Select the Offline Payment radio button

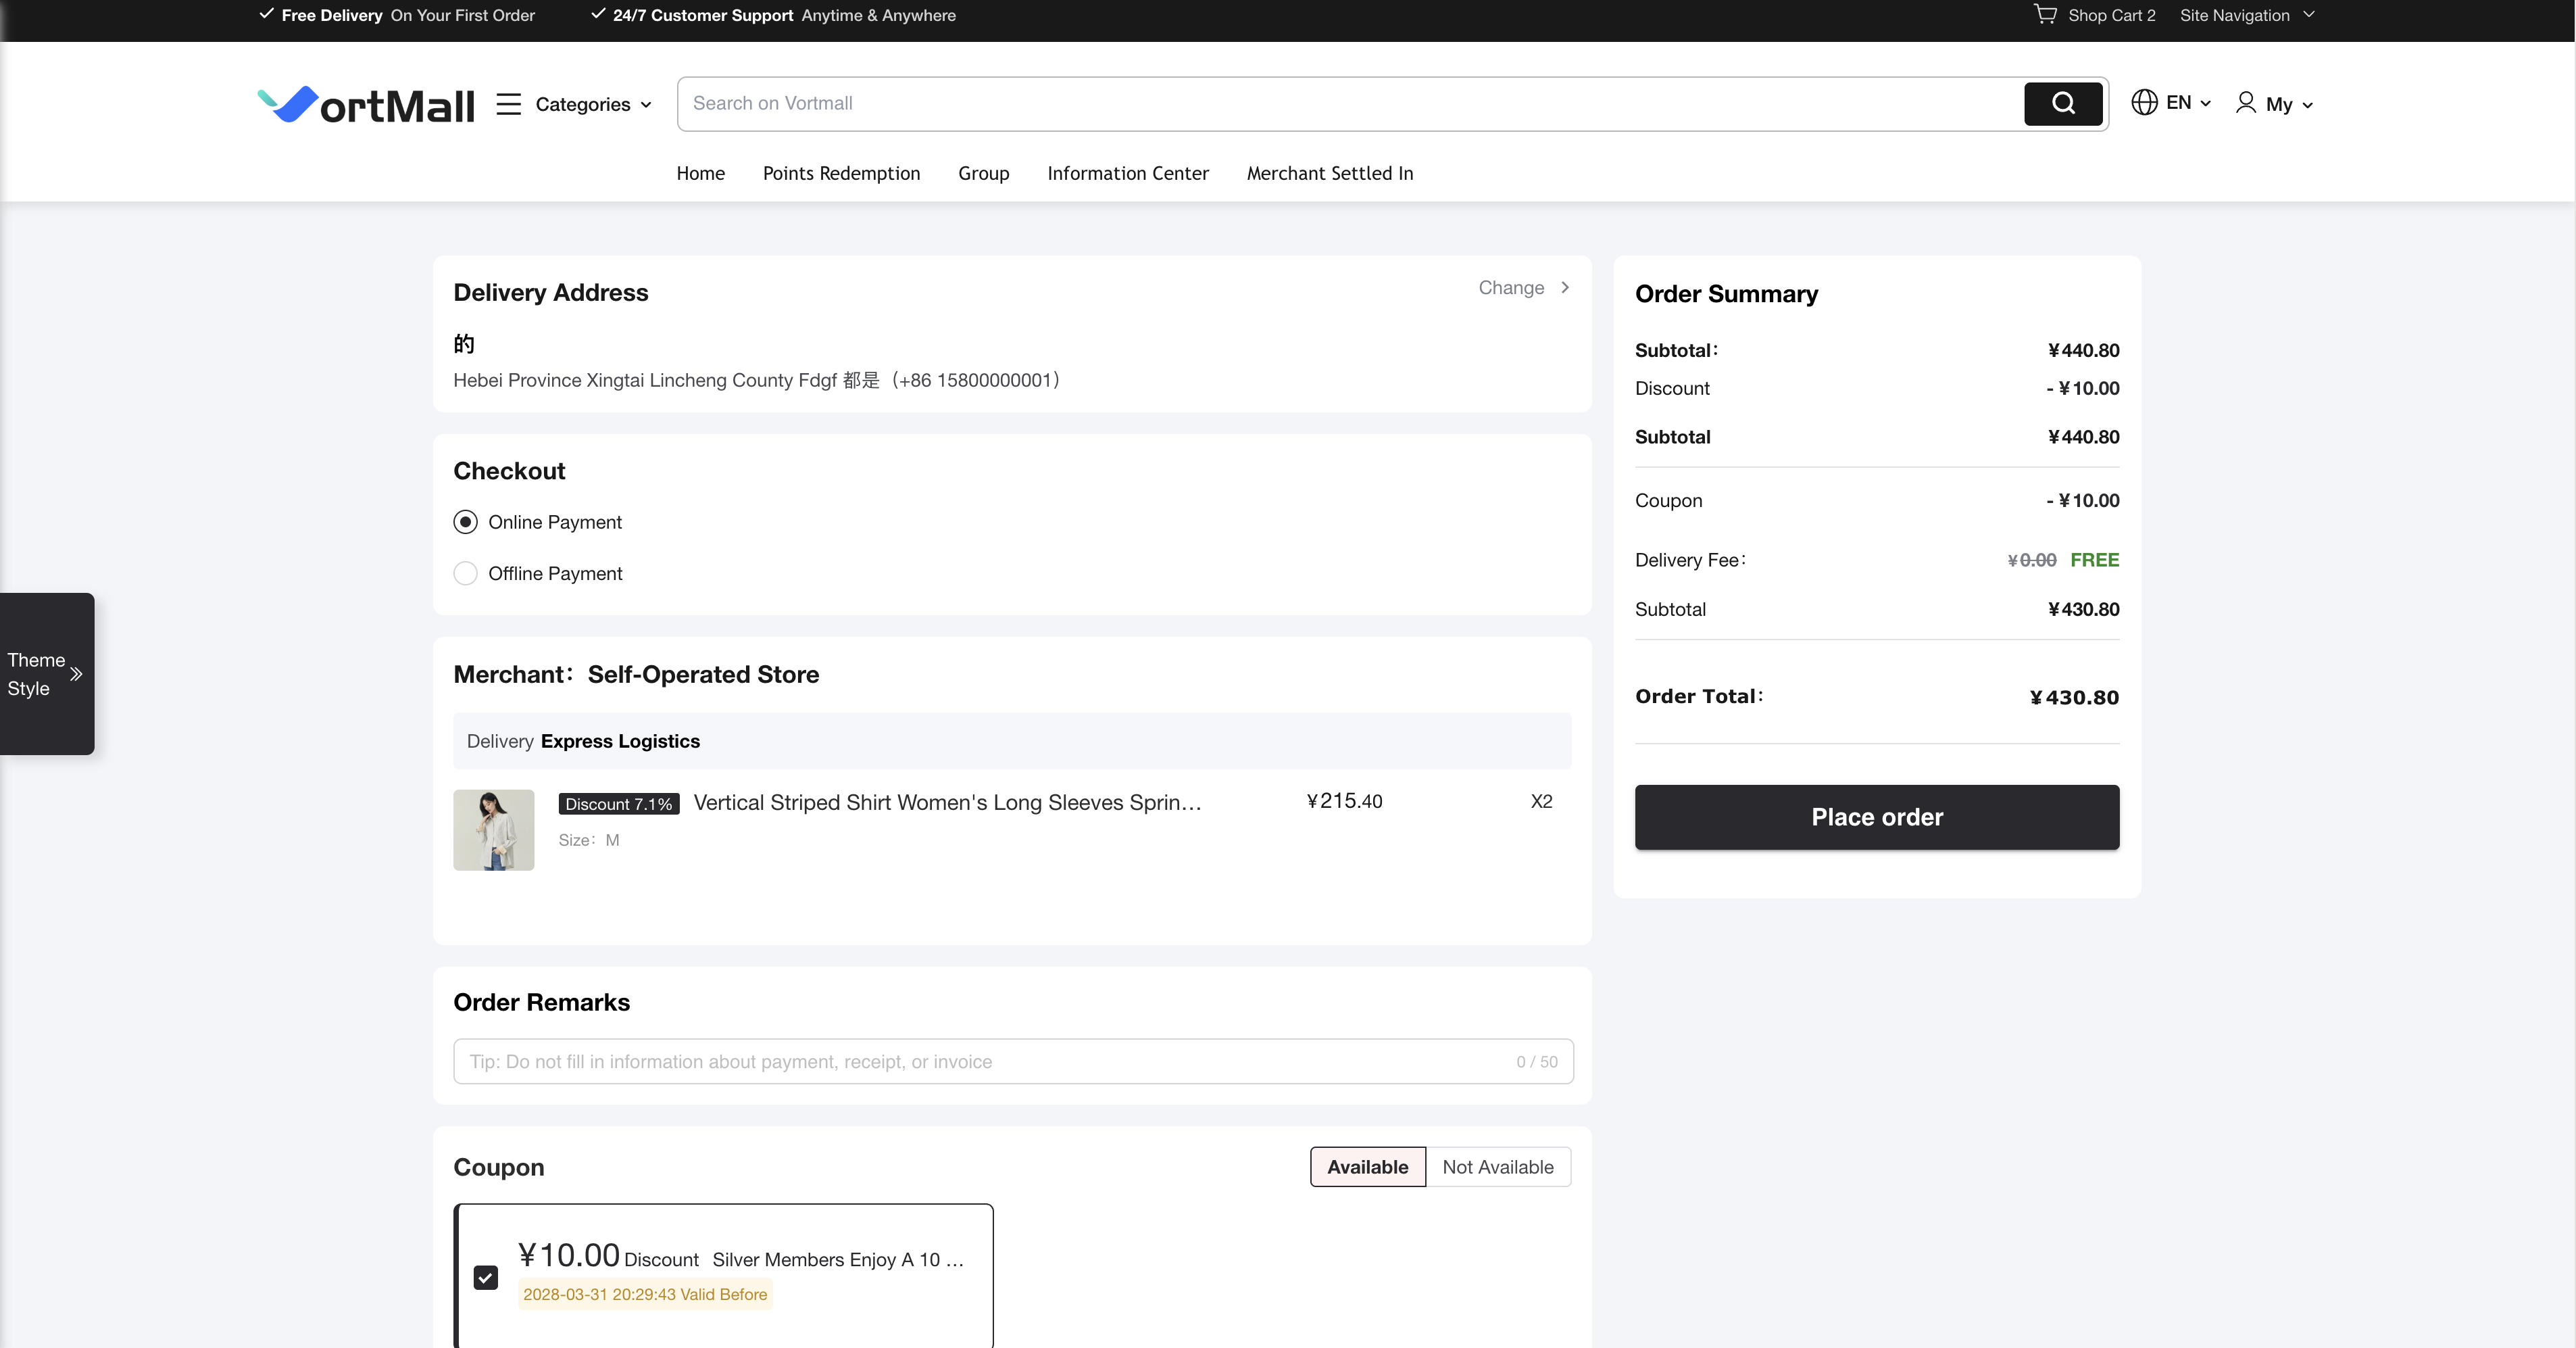pyautogui.click(x=465, y=573)
